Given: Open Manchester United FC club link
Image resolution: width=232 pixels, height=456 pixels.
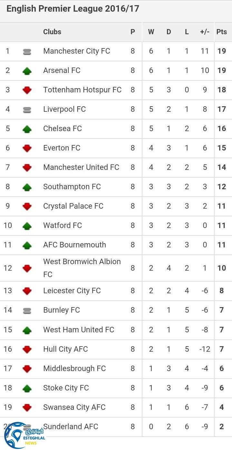Looking at the screenshot, I should pos(81,167).
